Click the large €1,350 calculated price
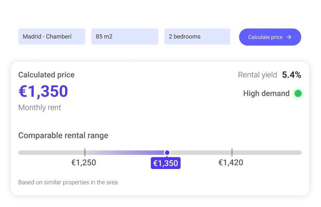 (43, 91)
